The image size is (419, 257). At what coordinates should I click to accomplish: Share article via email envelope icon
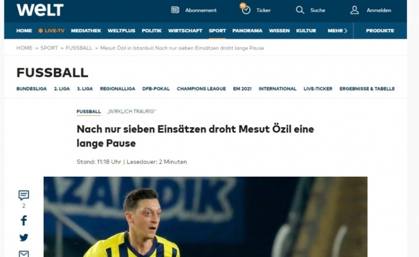click(x=24, y=254)
